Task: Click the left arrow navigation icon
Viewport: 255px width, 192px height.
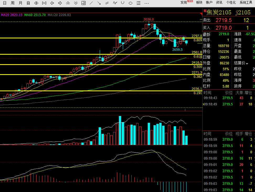Action: [x=52, y=3]
